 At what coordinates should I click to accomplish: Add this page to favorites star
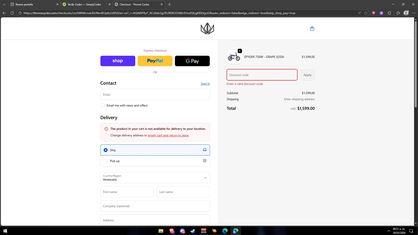[366, 13]
